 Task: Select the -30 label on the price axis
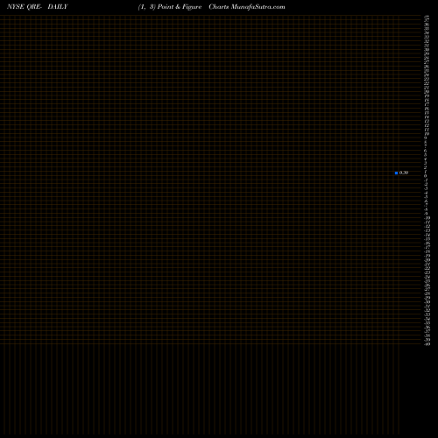coord(427,303)
